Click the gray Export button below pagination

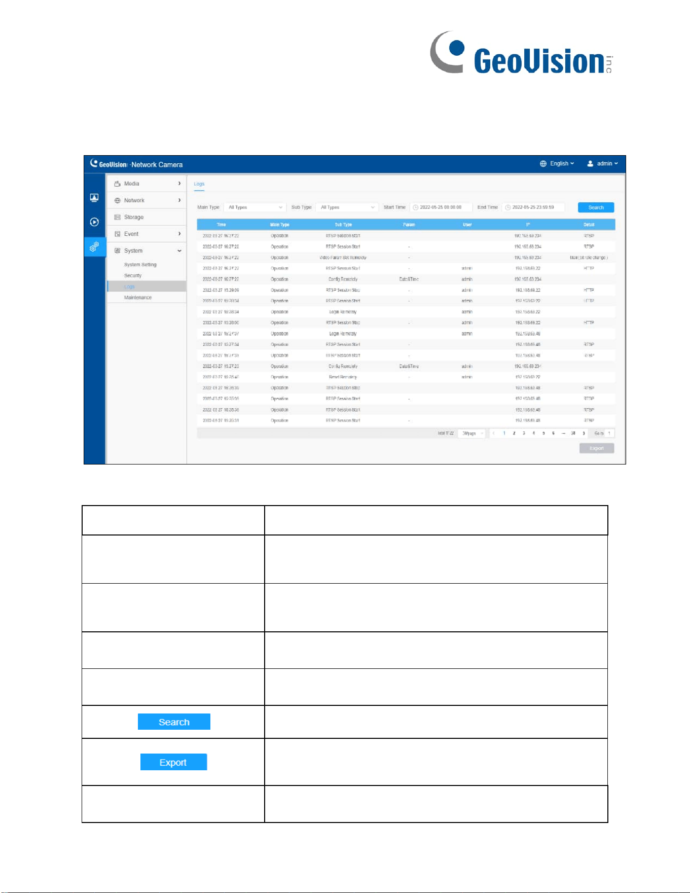click(597, 448)
